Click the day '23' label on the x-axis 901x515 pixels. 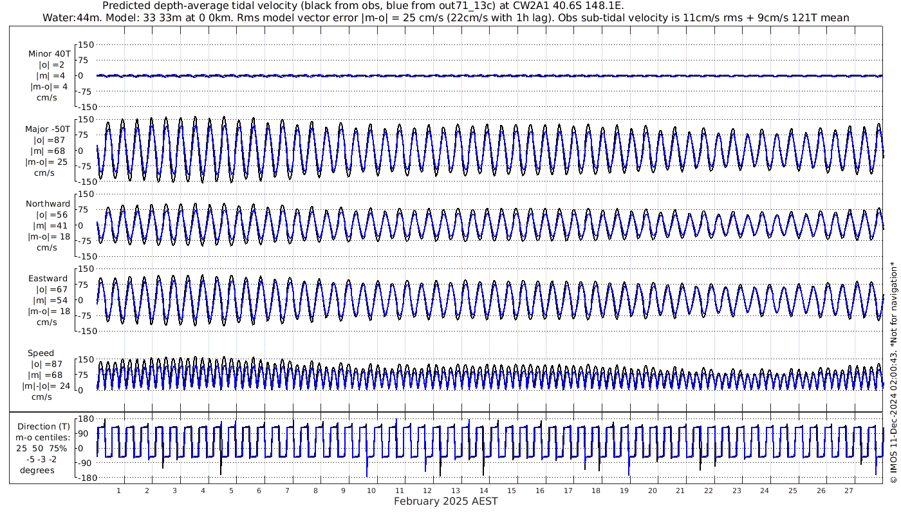737,491
